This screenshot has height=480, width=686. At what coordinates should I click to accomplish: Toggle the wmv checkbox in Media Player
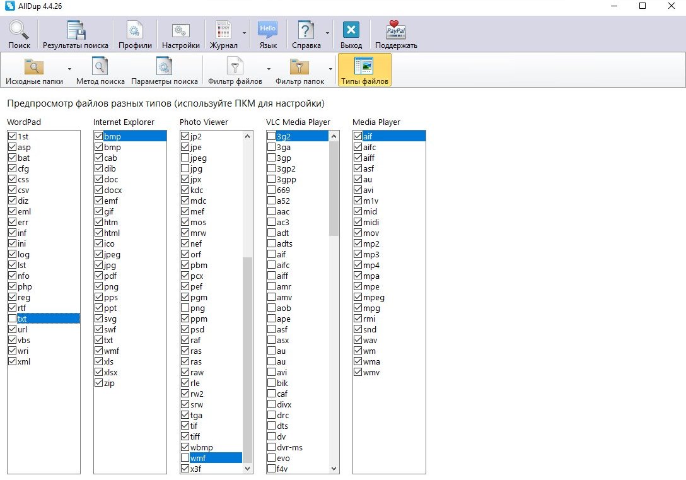358,372
